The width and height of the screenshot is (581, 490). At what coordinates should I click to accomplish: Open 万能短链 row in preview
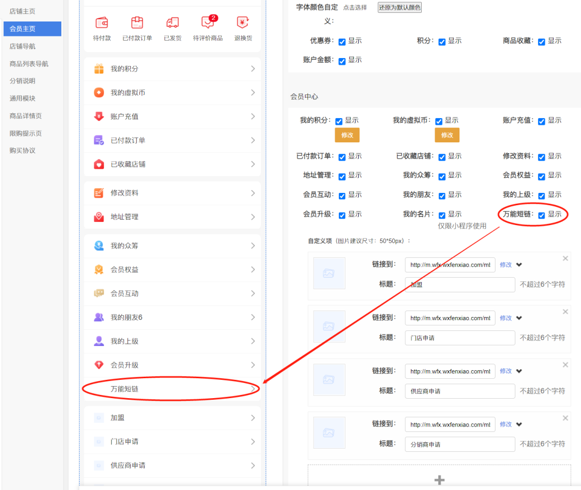click(172, 389)
